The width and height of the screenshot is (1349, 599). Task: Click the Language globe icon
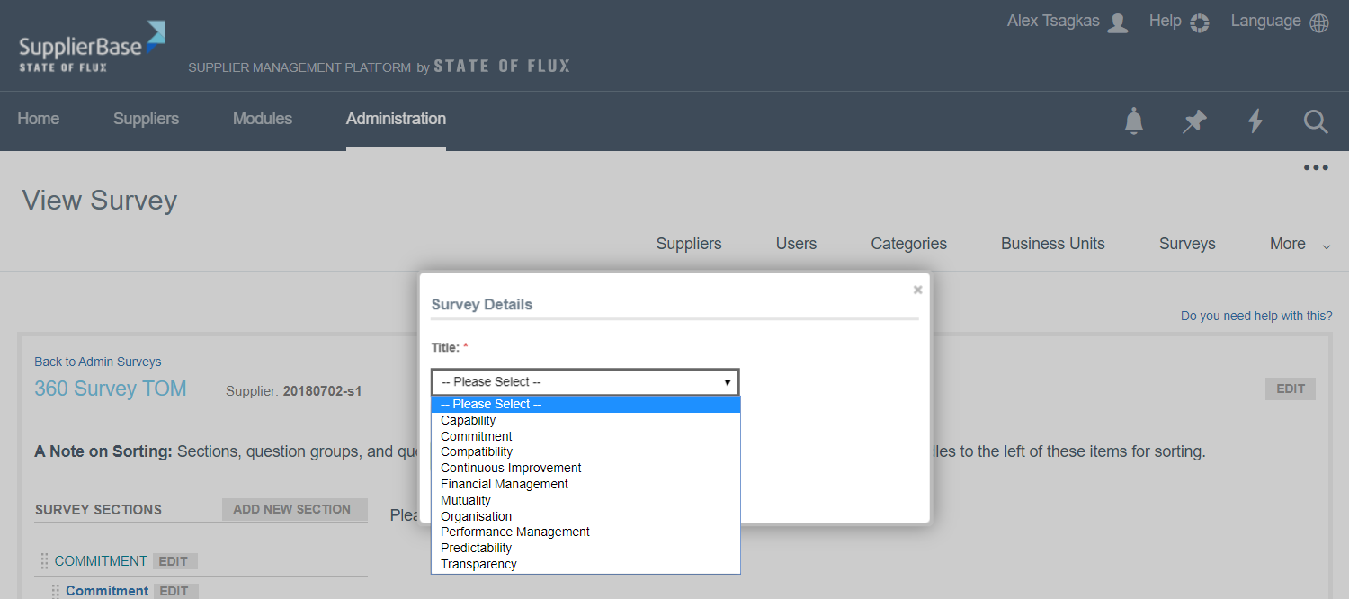[x=1319, y=22]
